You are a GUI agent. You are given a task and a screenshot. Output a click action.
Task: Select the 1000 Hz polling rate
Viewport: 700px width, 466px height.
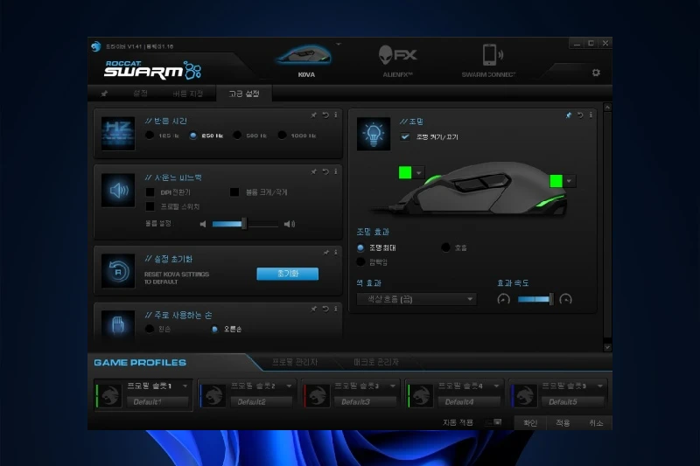(283, 136)
